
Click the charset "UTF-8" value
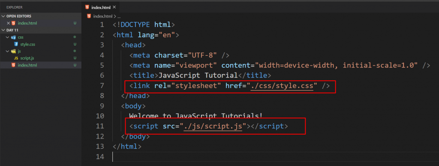[x=202, y=55]
